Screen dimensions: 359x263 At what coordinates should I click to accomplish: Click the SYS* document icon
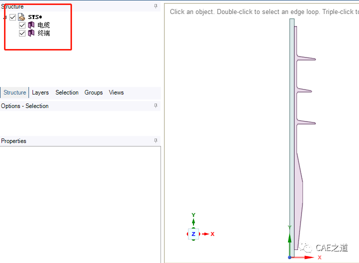point(21,17)
